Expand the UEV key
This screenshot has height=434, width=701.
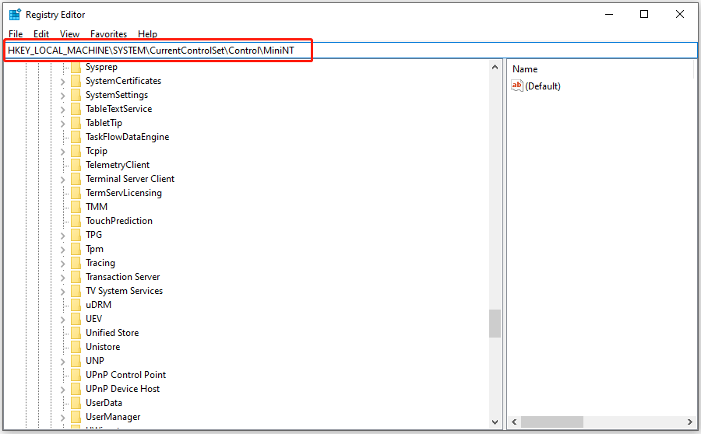pyautogui.click(x=62, y=319)
